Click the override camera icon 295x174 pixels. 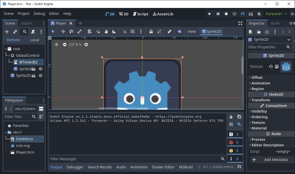coord(179,31)
